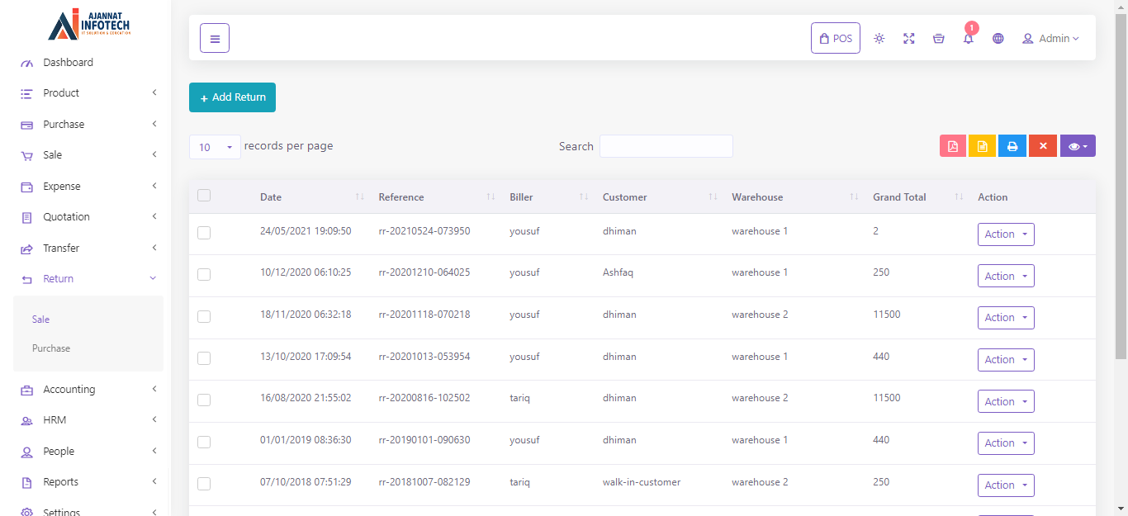Export table as PDF
Viewport: 1128px width, 516px height.
953,146
